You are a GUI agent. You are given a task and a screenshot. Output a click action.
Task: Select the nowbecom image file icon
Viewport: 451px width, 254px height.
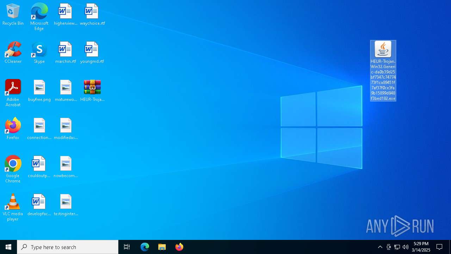pyautogui.click(x=66, y=167)
